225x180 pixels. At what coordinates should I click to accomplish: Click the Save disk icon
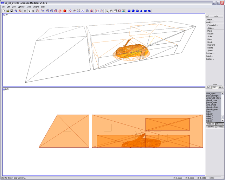[x=12, y=11]
